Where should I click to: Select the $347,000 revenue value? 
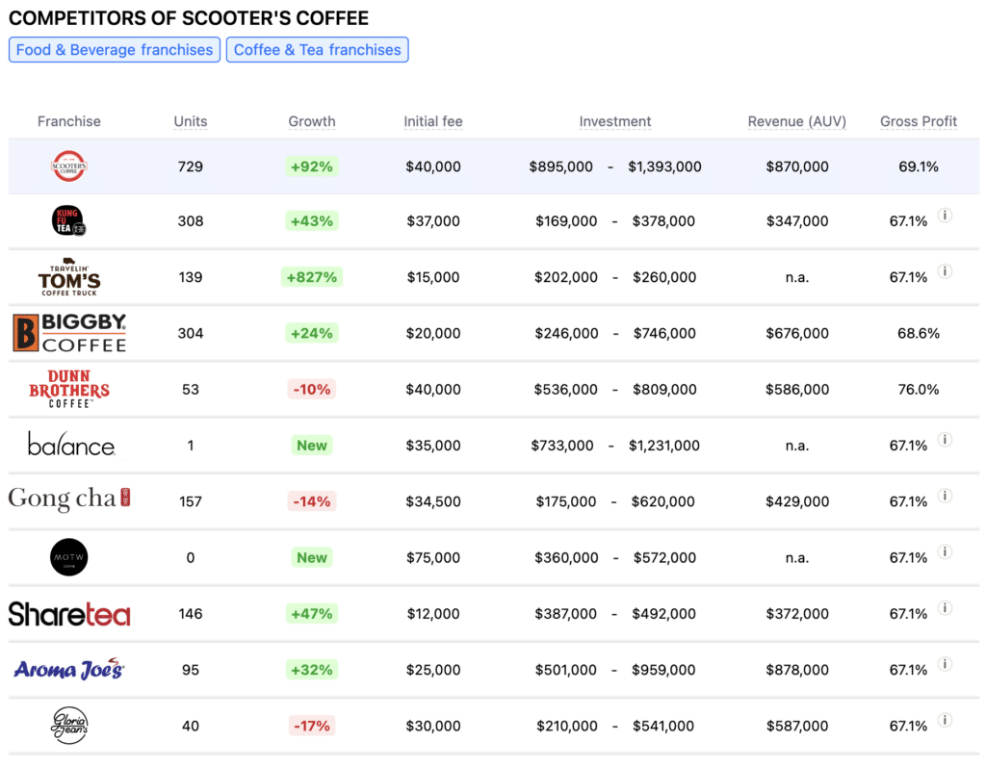(796, 221)
